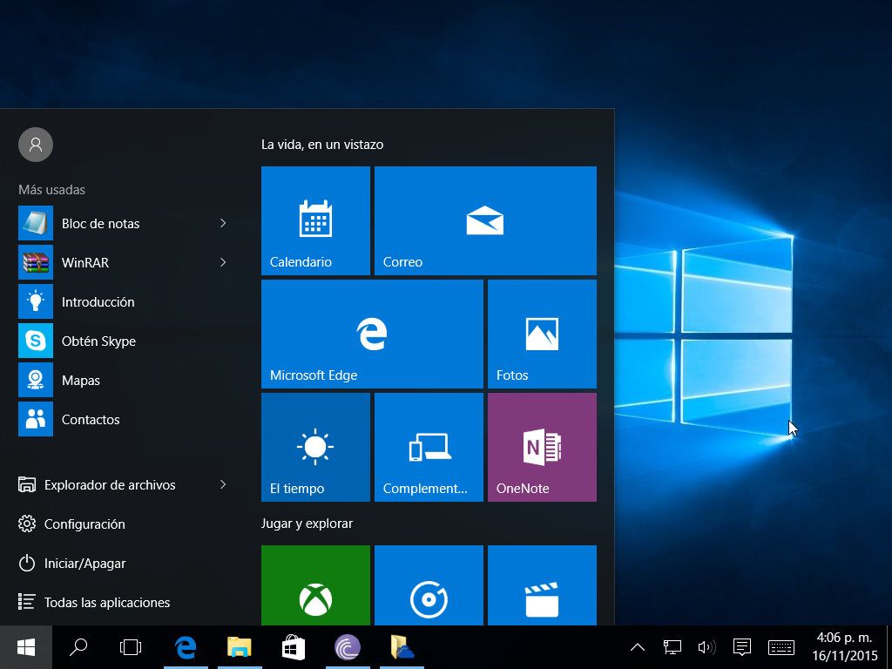
Task: Open Bloc de notas app
Action: 122,223
